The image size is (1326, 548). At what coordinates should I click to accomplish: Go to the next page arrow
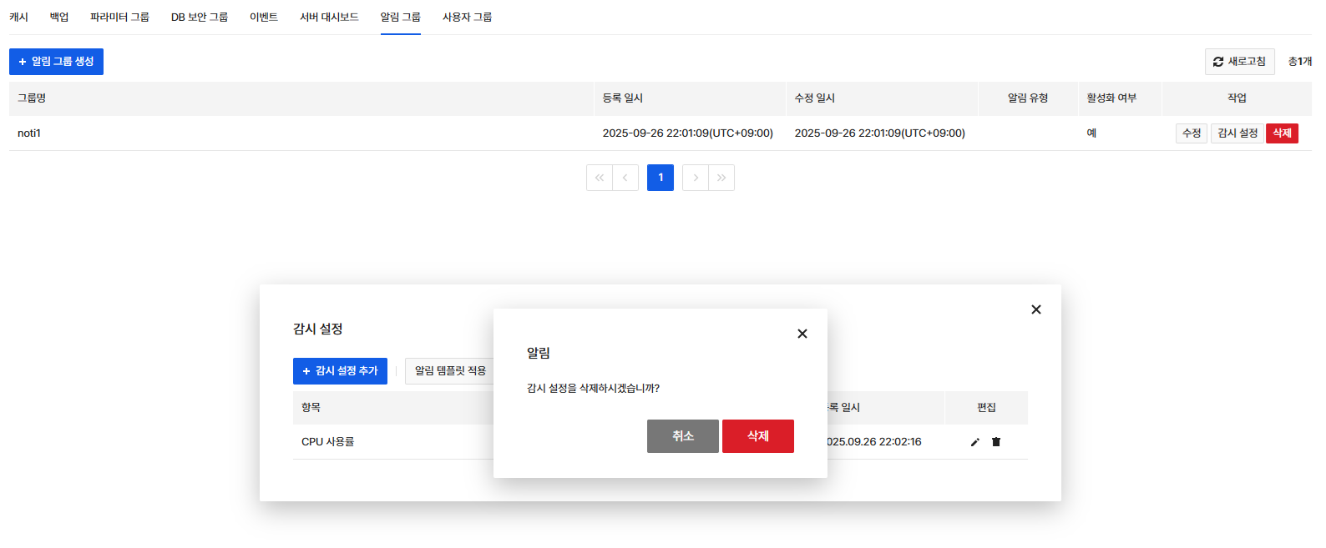696,178
